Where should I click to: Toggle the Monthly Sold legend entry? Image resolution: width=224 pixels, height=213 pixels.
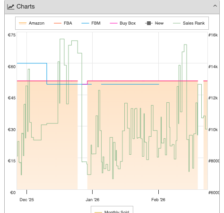[x=112, y=212]
